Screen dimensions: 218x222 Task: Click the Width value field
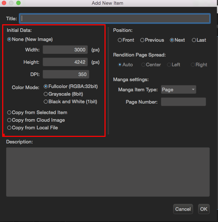point(65,50)
